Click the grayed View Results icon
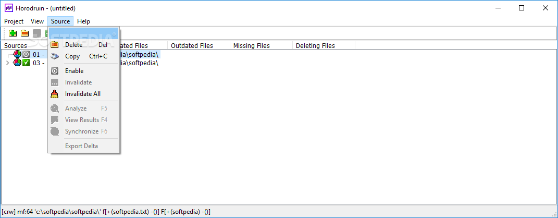558x218 pixels. [55, 119]
